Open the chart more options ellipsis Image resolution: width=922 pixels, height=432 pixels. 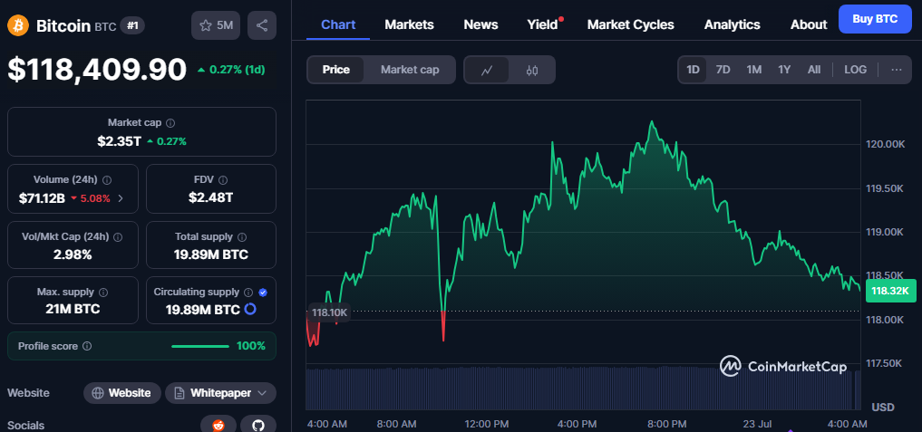click(x=896, y=70)
